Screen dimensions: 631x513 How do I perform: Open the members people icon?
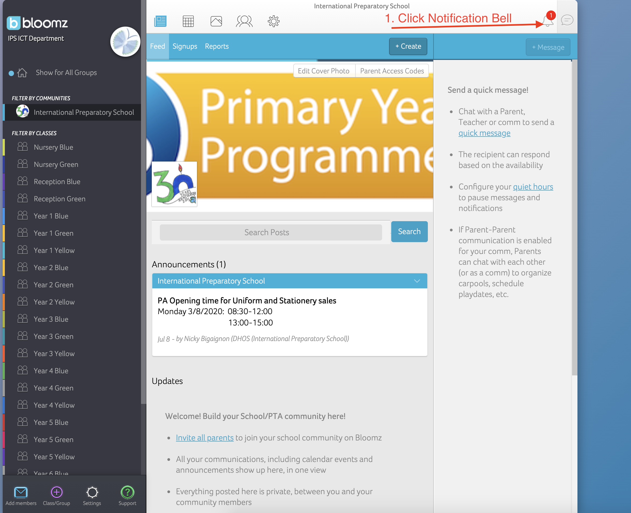click(x=244, y=21)
